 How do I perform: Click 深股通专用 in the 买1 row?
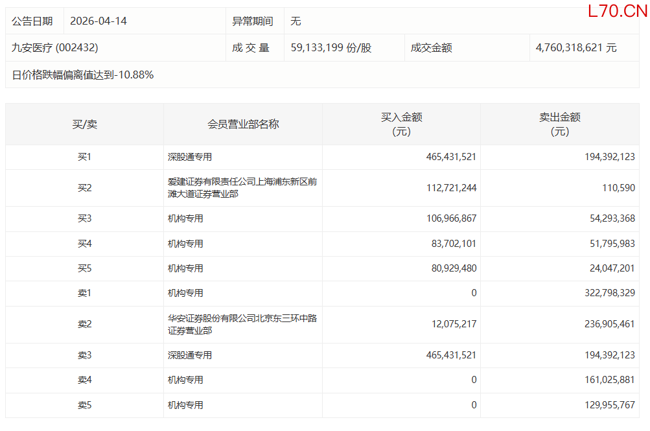190,157
